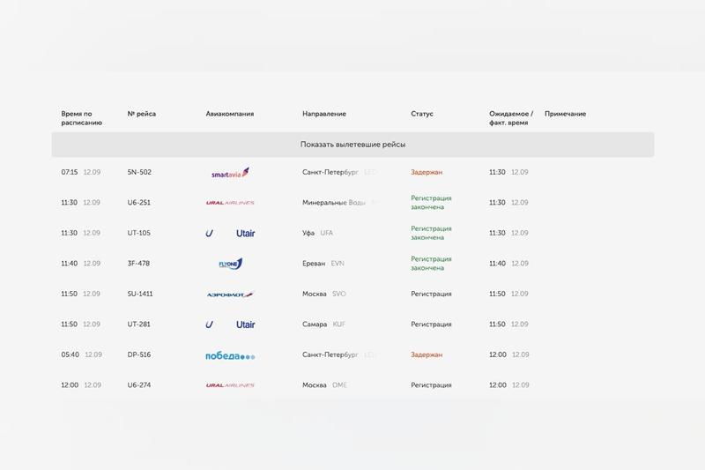Select Utair logo in UT-105 row
Viewport: 705px width, 470px height.
[x=230, y=234]
